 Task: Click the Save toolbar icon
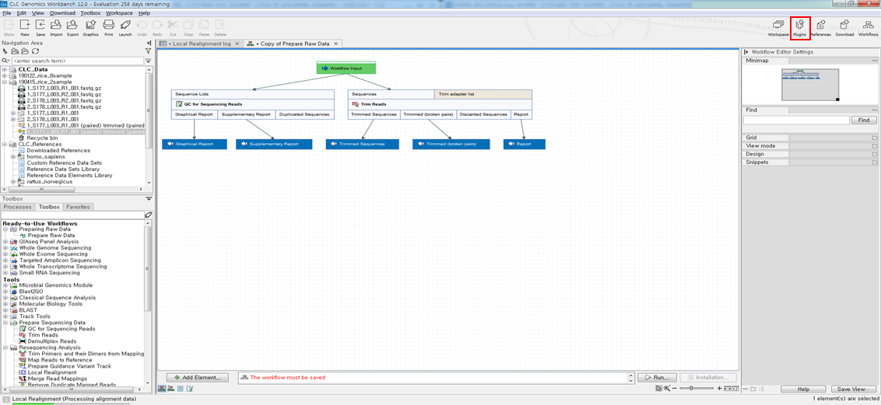point(40,25)
